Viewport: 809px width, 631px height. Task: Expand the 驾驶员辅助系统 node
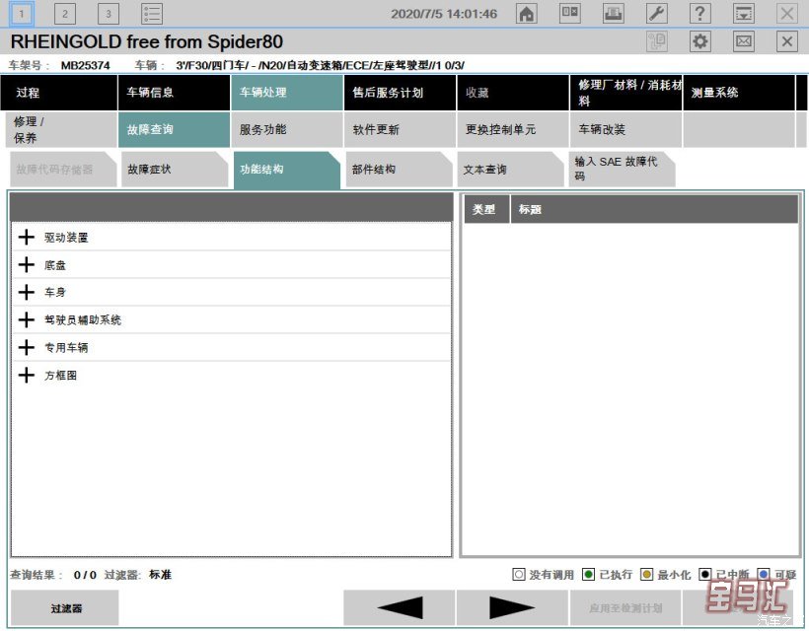[27, 319]
